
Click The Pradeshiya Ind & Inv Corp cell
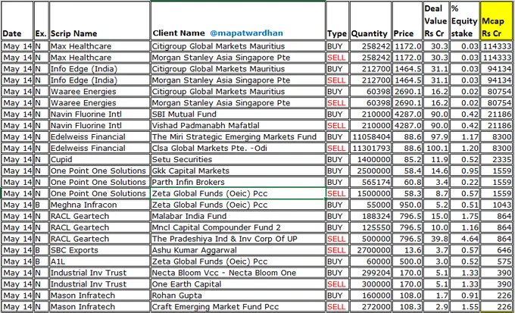click(x=238, y=239)
